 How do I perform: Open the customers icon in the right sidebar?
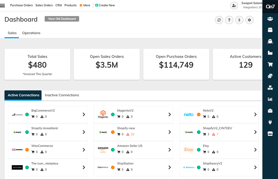click(270, 19)
